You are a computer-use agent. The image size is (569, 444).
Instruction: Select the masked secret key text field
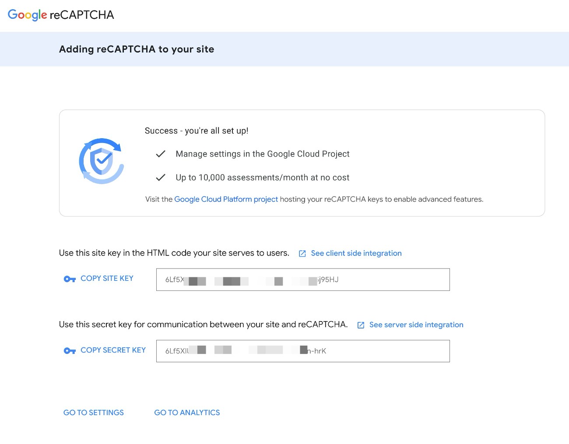tap(303, 351)
